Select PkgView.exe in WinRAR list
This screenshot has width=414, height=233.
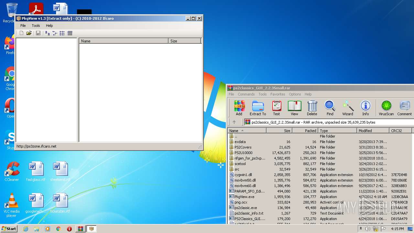pos(244,197)
